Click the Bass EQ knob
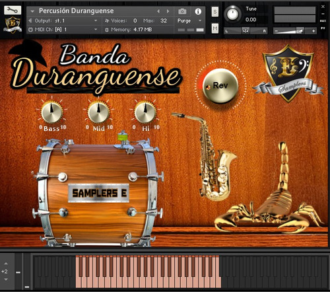The height and width of the screenshot is (292, 330). 51,112
